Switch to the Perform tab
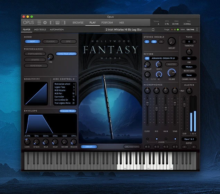Screen dimensions: 220x194 tap(107, 22)
